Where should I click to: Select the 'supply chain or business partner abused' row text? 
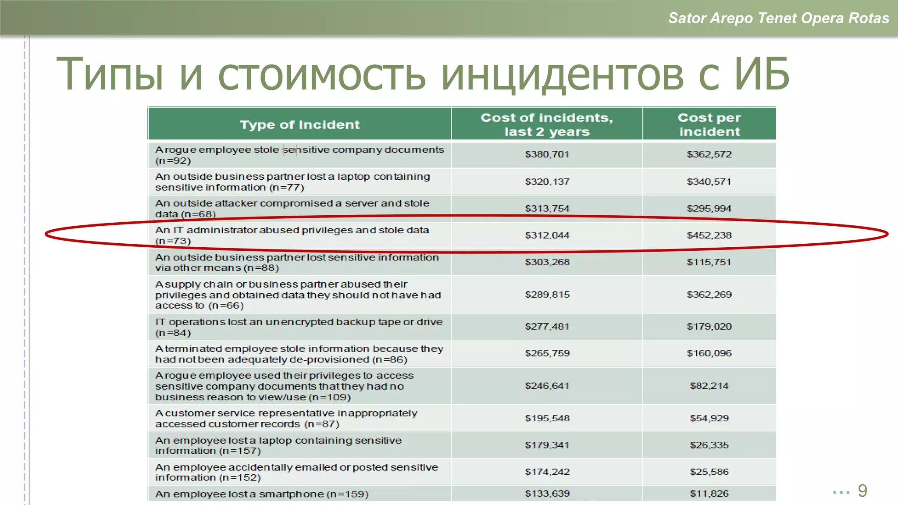click(298, 295)
